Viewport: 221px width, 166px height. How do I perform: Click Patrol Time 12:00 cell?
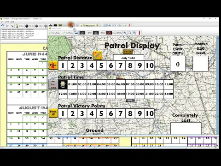click(63, 94)
